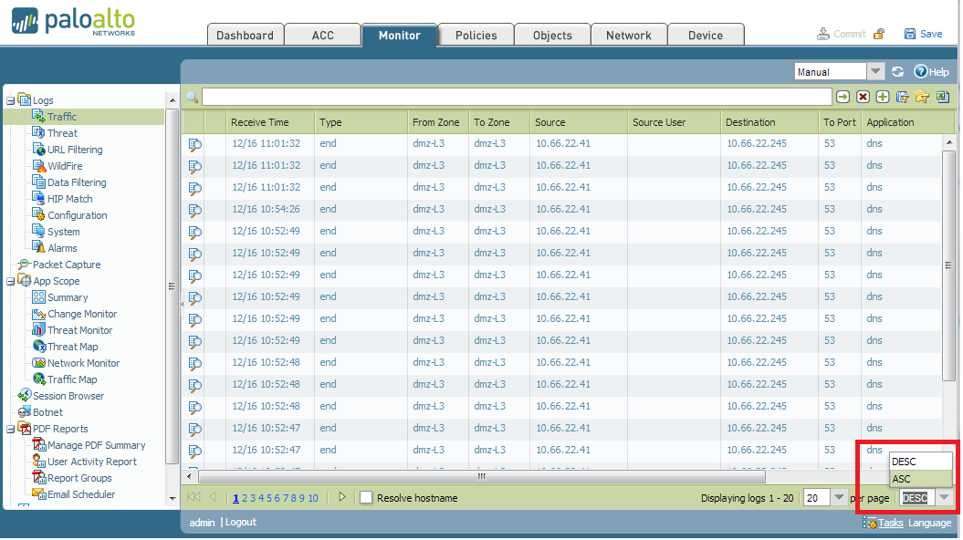Click the Logout link
The image size is (963, 540).
click(241, 522)
